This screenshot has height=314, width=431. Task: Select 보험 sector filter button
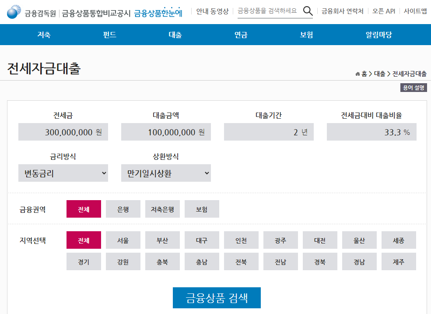click(x=202, y=209)
